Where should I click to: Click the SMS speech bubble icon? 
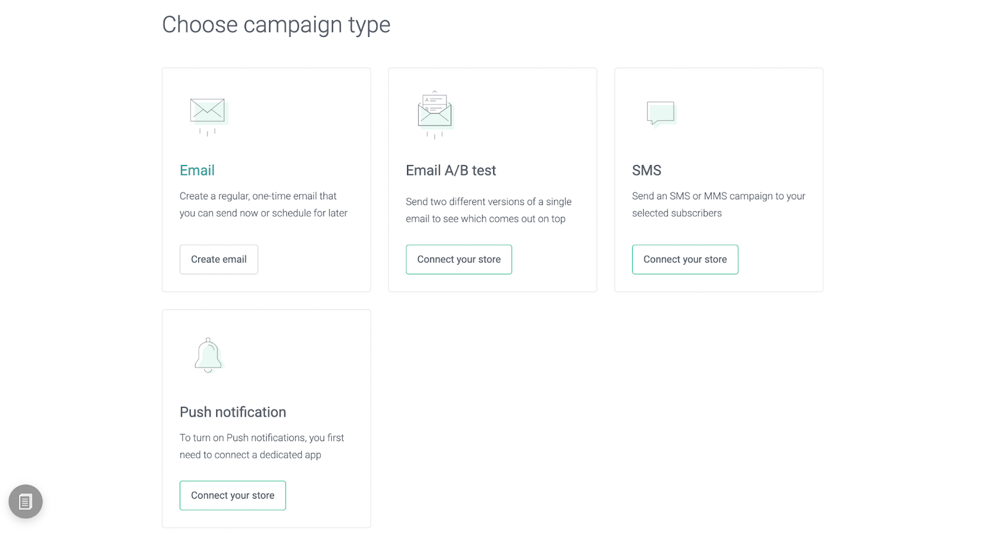[x=661, y=113]
